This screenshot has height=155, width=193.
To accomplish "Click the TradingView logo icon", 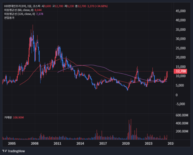I will (x=4, y=151).
